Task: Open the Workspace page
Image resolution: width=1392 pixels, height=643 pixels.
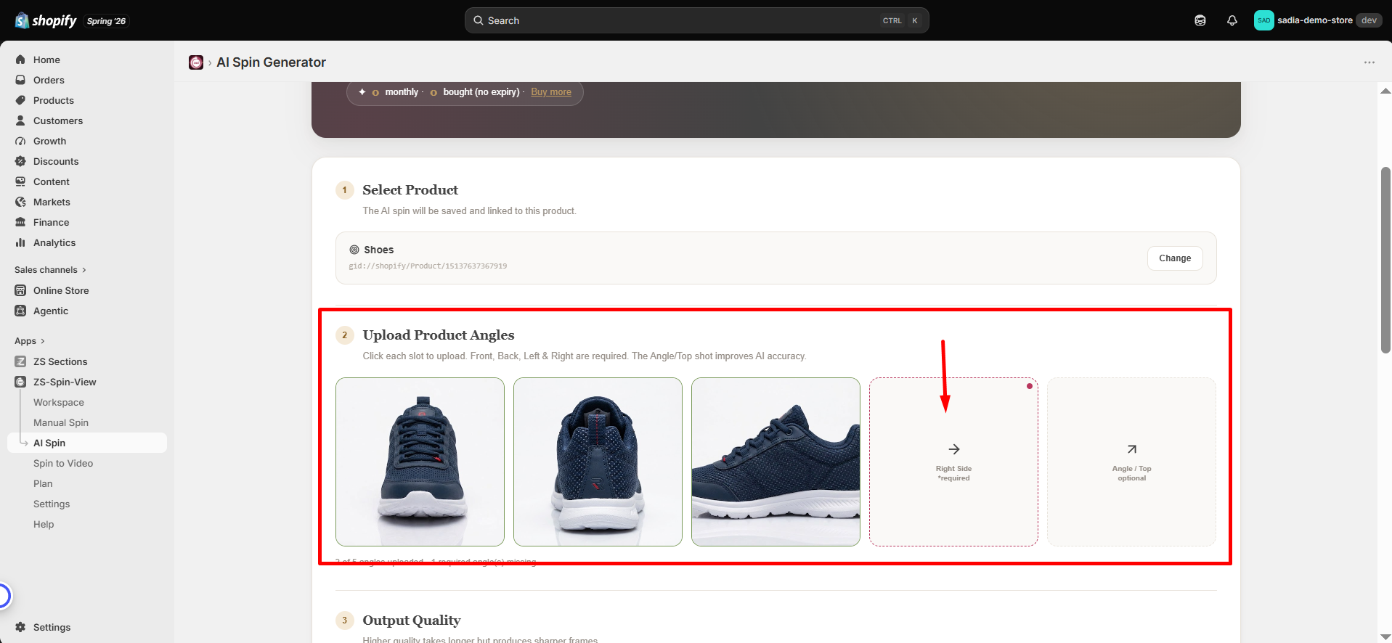Action: 59,402
